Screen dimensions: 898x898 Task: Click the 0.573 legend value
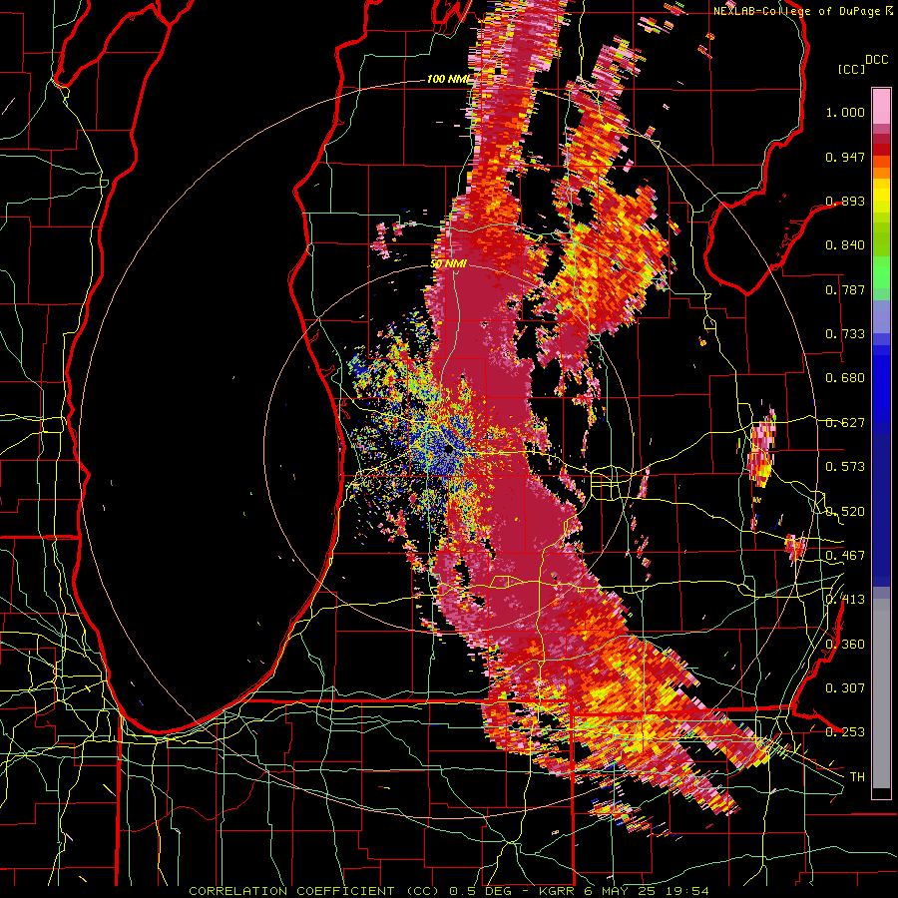tap(845, 467)
